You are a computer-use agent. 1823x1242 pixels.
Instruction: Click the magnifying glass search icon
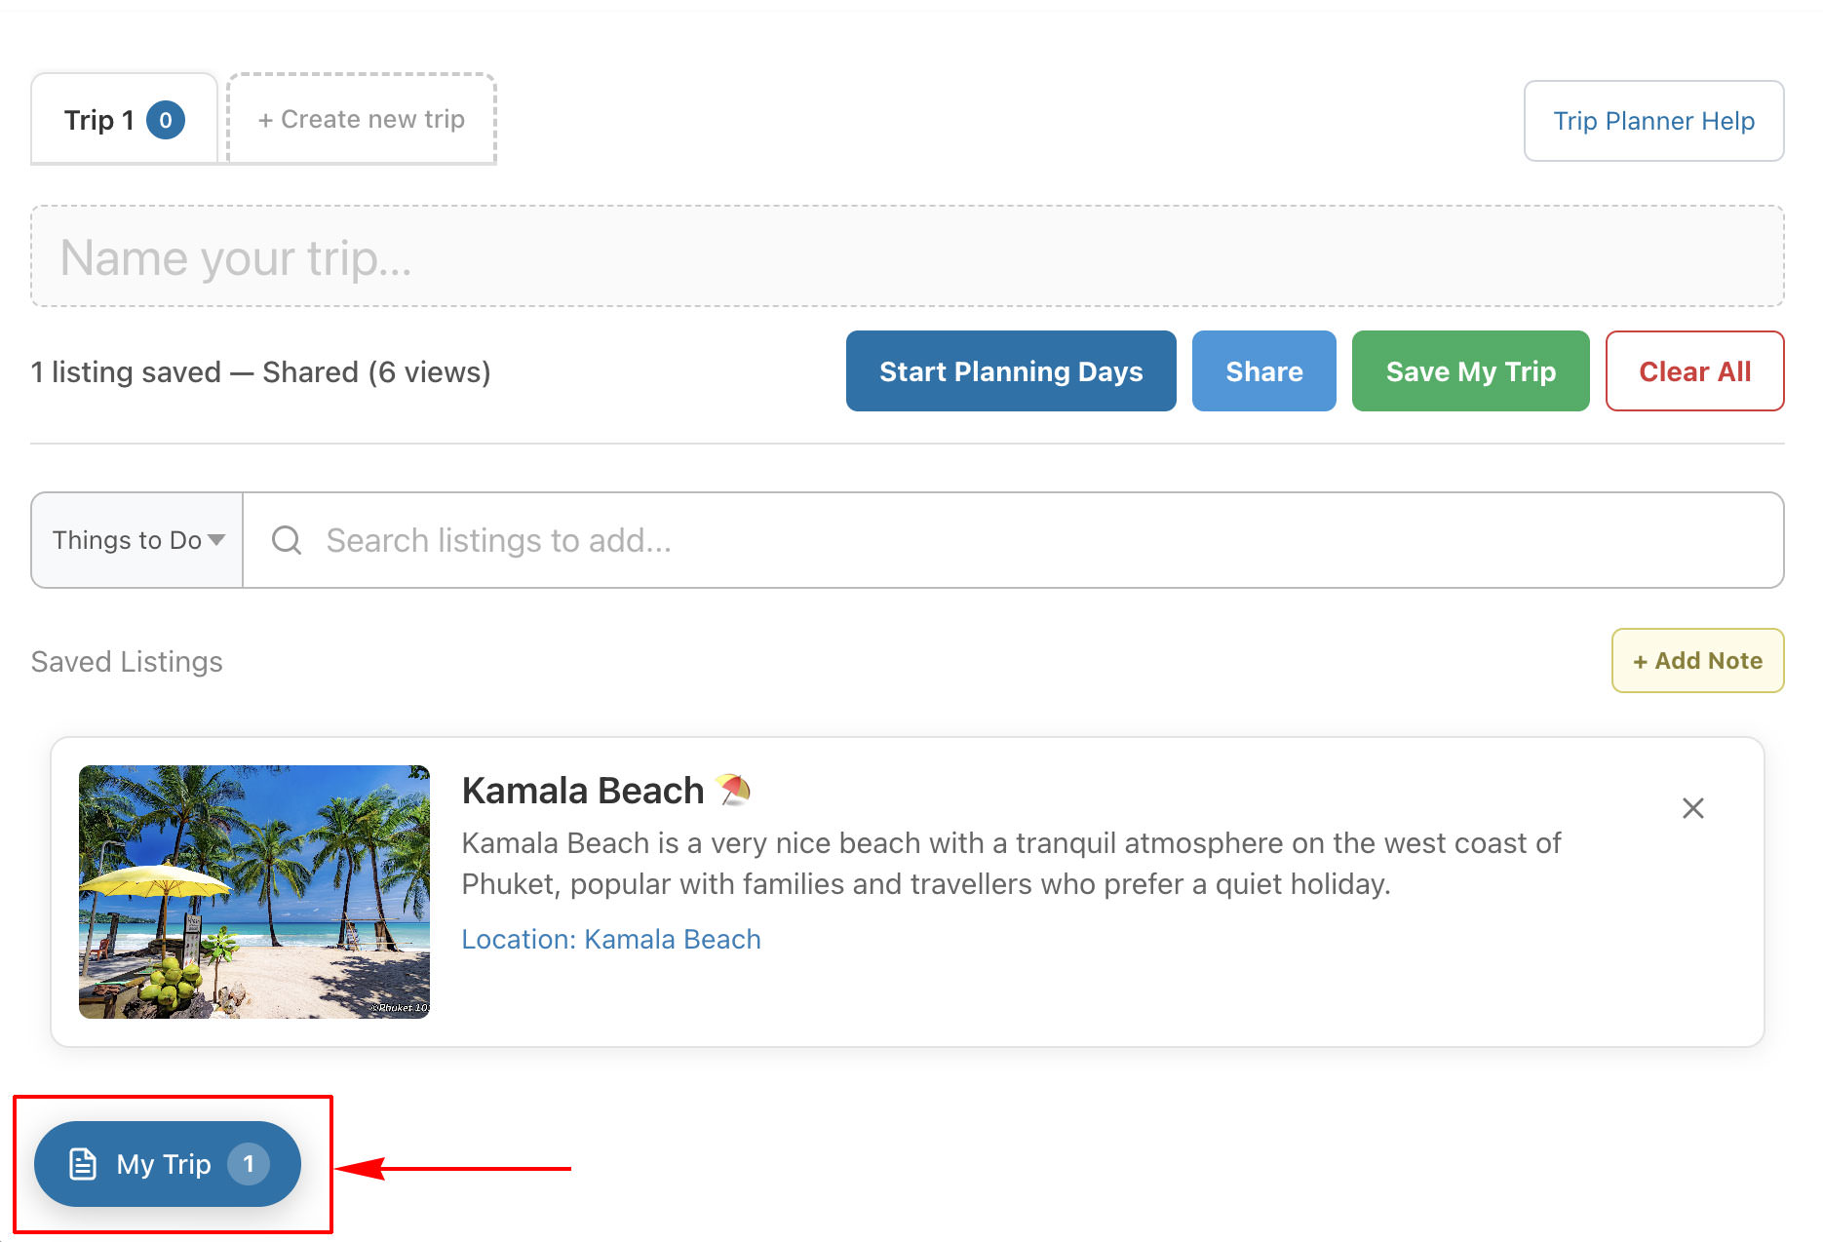coord(287,540)
